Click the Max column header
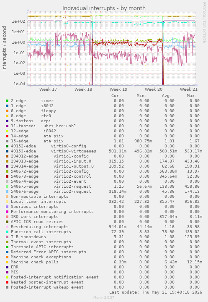This screenshot has height=302, width=208. pos(192,96)
